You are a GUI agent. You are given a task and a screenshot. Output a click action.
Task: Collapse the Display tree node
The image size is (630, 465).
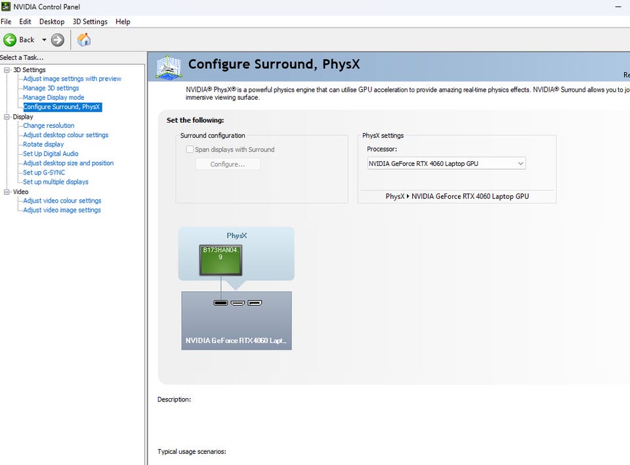click(7, 117)
